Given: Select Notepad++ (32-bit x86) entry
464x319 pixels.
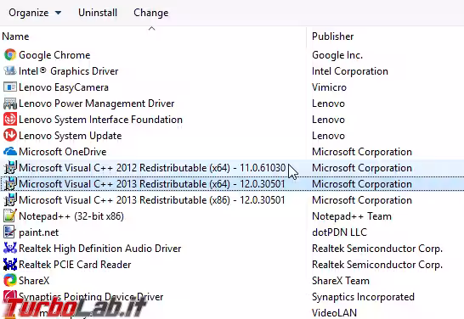Looking at the screenshot, I should (71, 215).
